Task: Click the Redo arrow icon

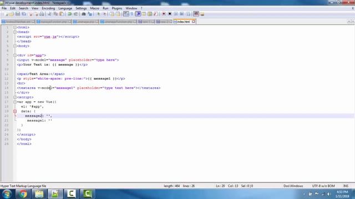Action: (x=75, y=14)
